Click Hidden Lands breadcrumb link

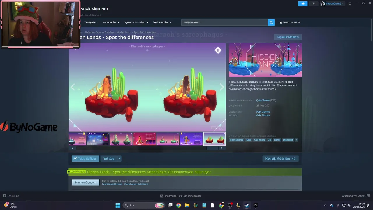pos(136,32)
